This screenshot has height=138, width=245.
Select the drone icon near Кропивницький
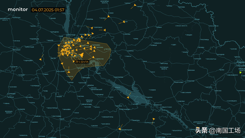[x=120, y=129]
